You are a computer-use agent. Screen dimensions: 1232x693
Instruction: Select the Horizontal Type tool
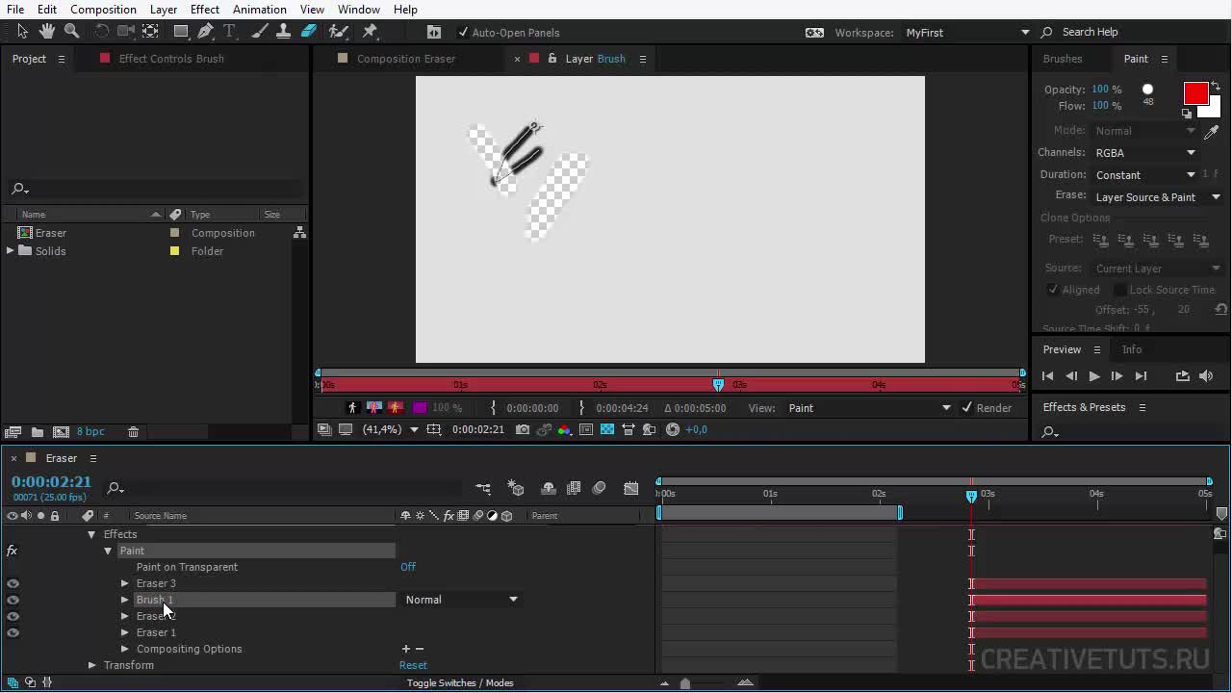pyautogui.click(x=229, y=32)
